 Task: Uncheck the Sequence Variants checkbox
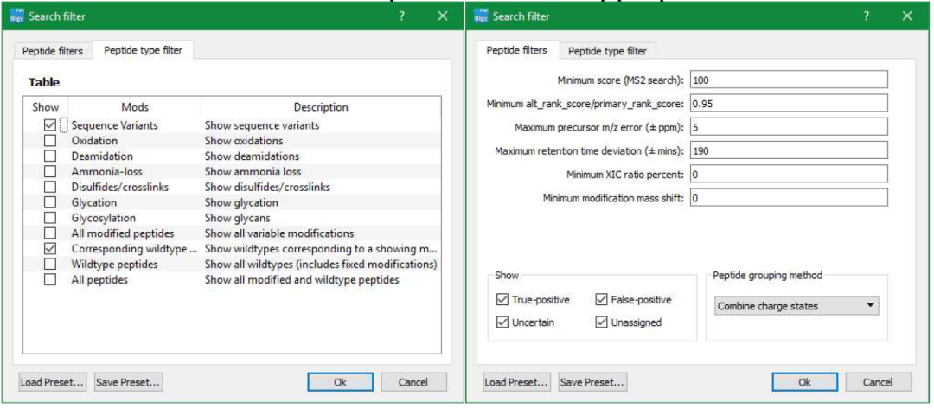pos(50,125)
